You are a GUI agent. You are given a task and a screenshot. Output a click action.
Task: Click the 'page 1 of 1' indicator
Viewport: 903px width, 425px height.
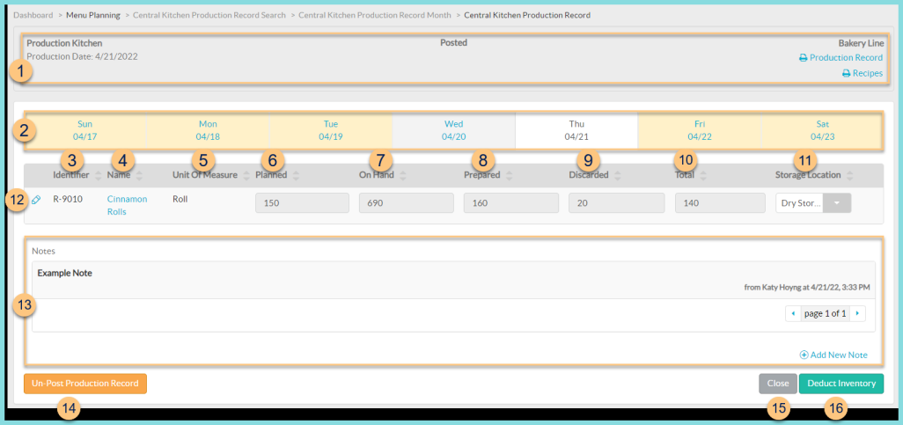[x=826, y=314]
